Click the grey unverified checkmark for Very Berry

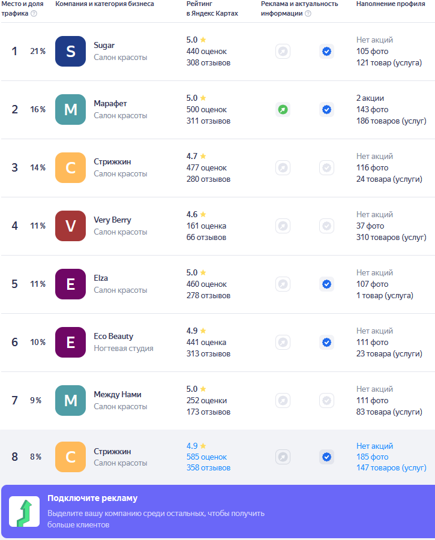[x=326, y=226]
